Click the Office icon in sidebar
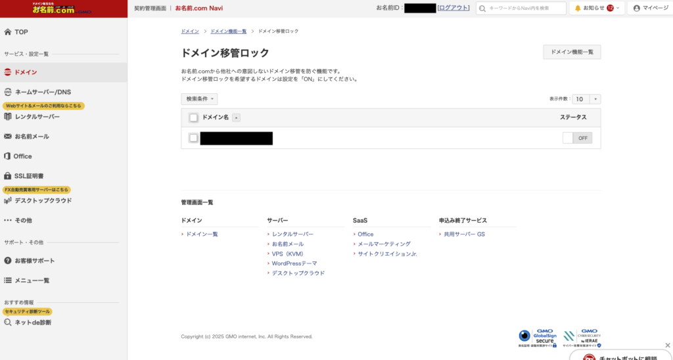The image size is (673, 360). click(x=7, y=156)
